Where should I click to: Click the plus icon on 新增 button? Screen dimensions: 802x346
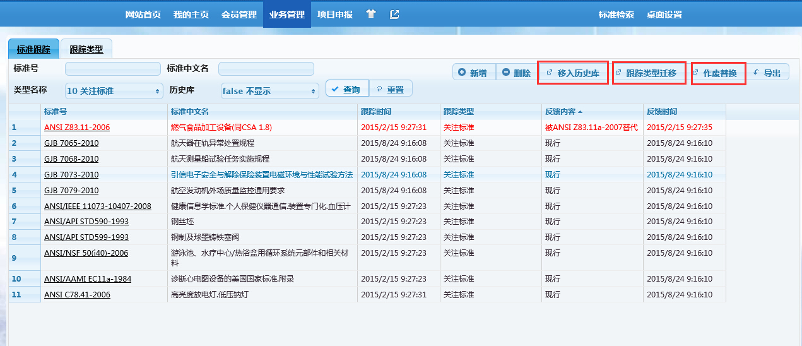coord(462,73)
